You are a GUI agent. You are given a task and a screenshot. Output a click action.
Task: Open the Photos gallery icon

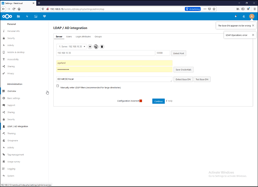point(36,16)
